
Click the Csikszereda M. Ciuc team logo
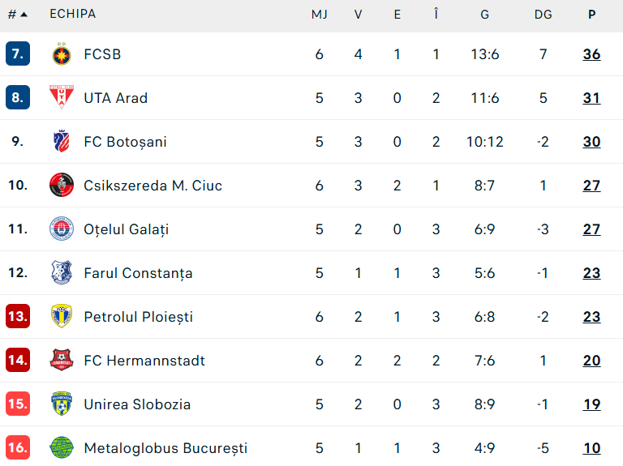61,186
